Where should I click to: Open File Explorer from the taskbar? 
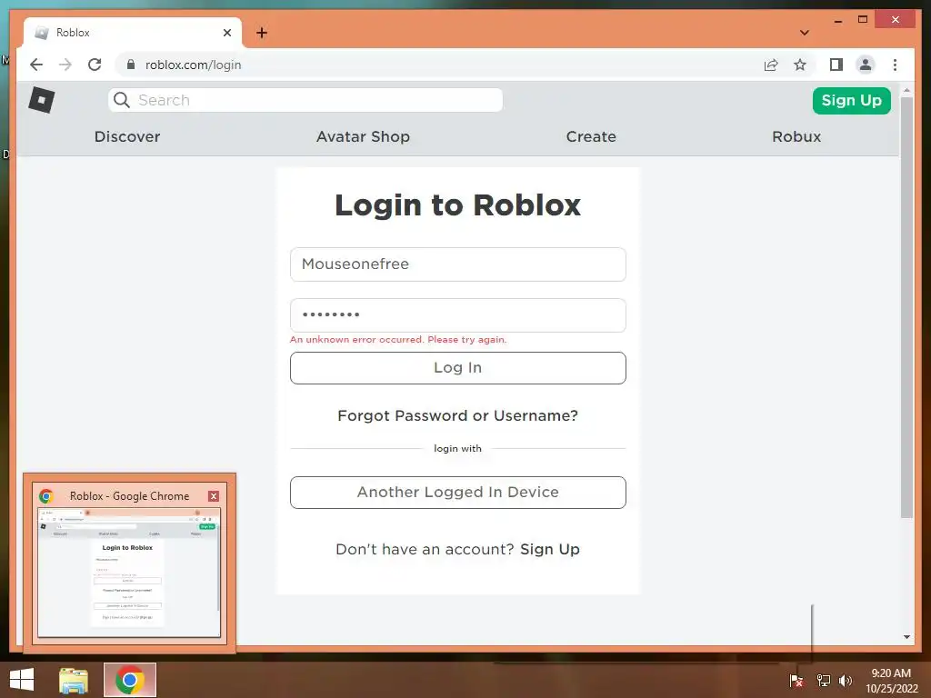pyautogui.click(x=74, y=680)
